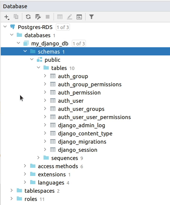Select the auth_permission table row
The image size is (170, 205).
pyautogui.click(x=85, y=93)
